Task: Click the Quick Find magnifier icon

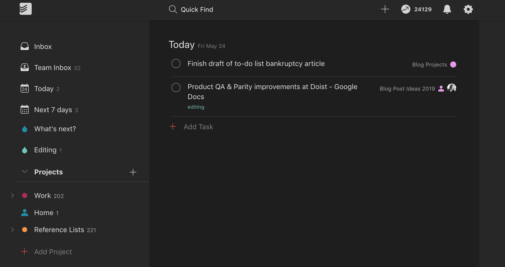Action: tap(173, 9)
